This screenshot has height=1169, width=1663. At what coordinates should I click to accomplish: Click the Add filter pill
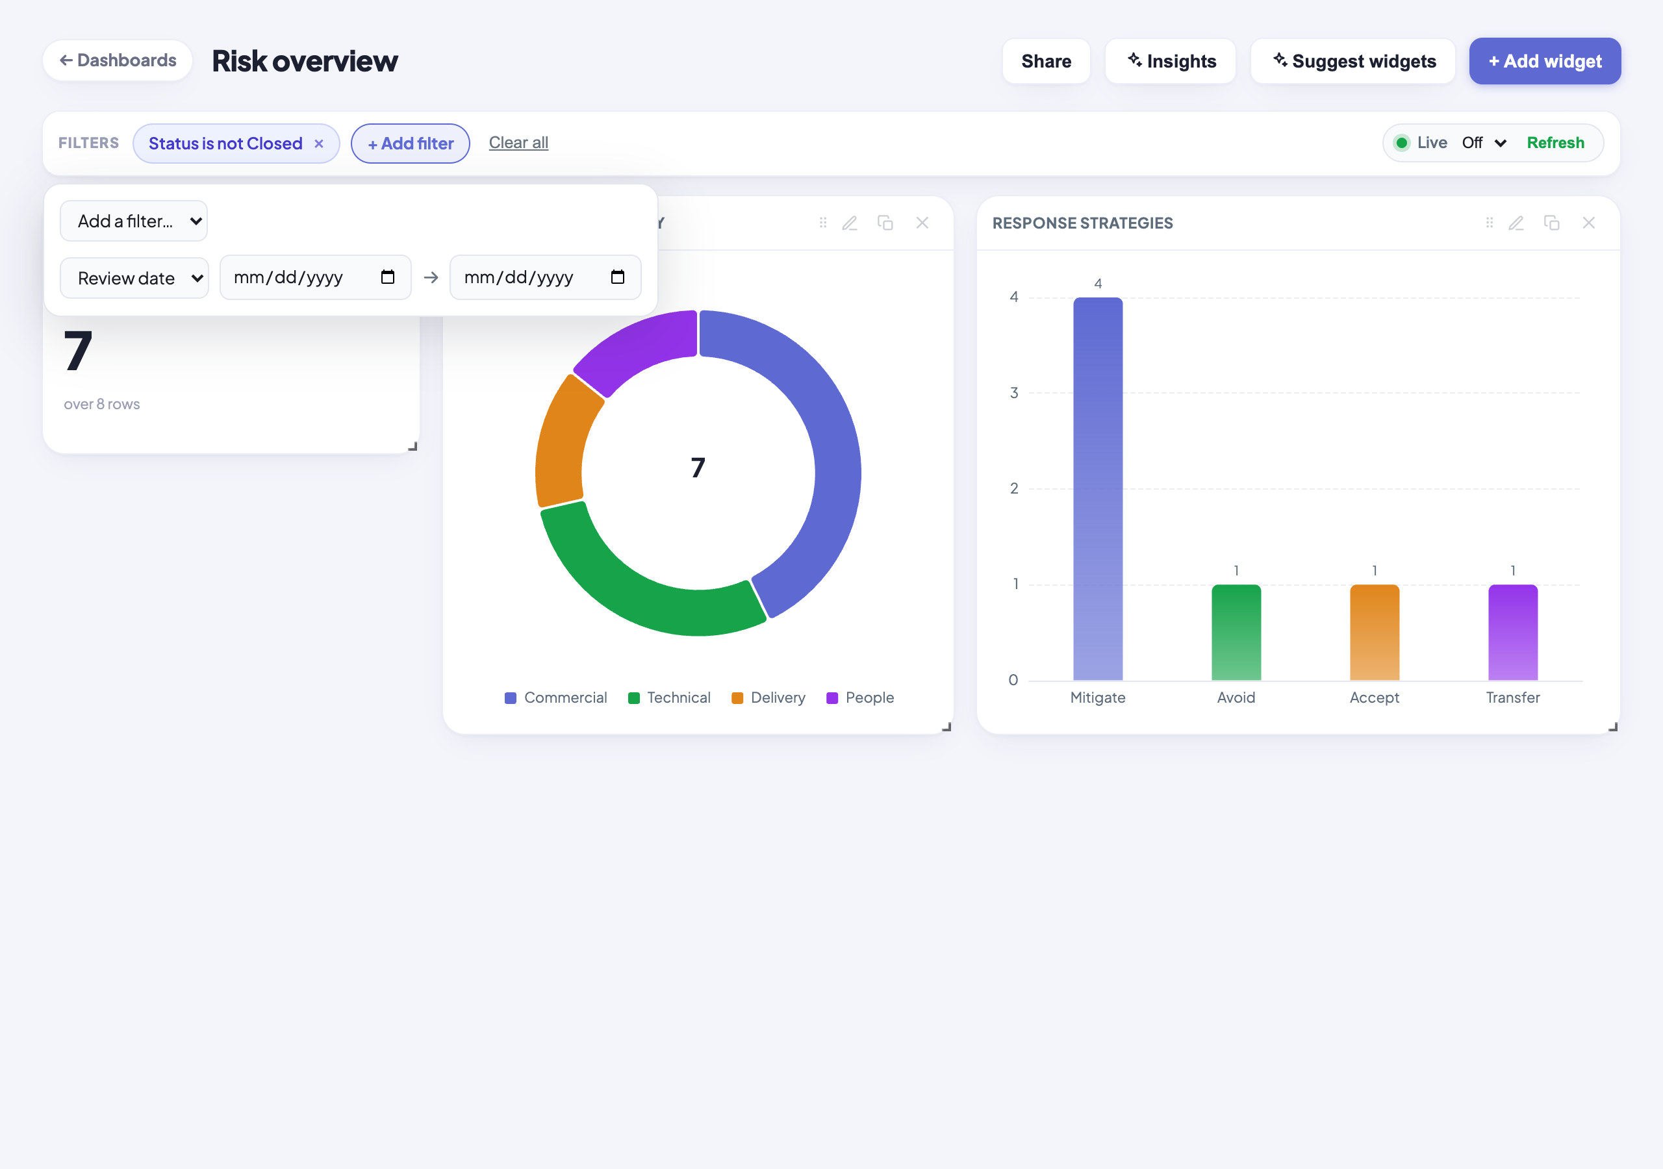click(411, 144)
